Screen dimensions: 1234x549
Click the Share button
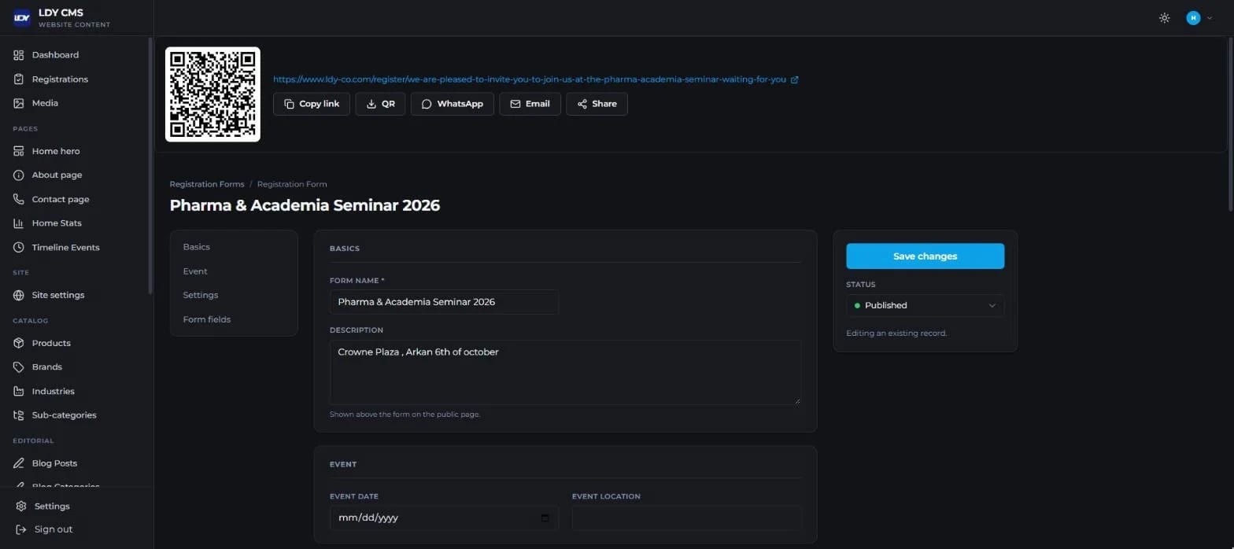click(x=597, y=104)
